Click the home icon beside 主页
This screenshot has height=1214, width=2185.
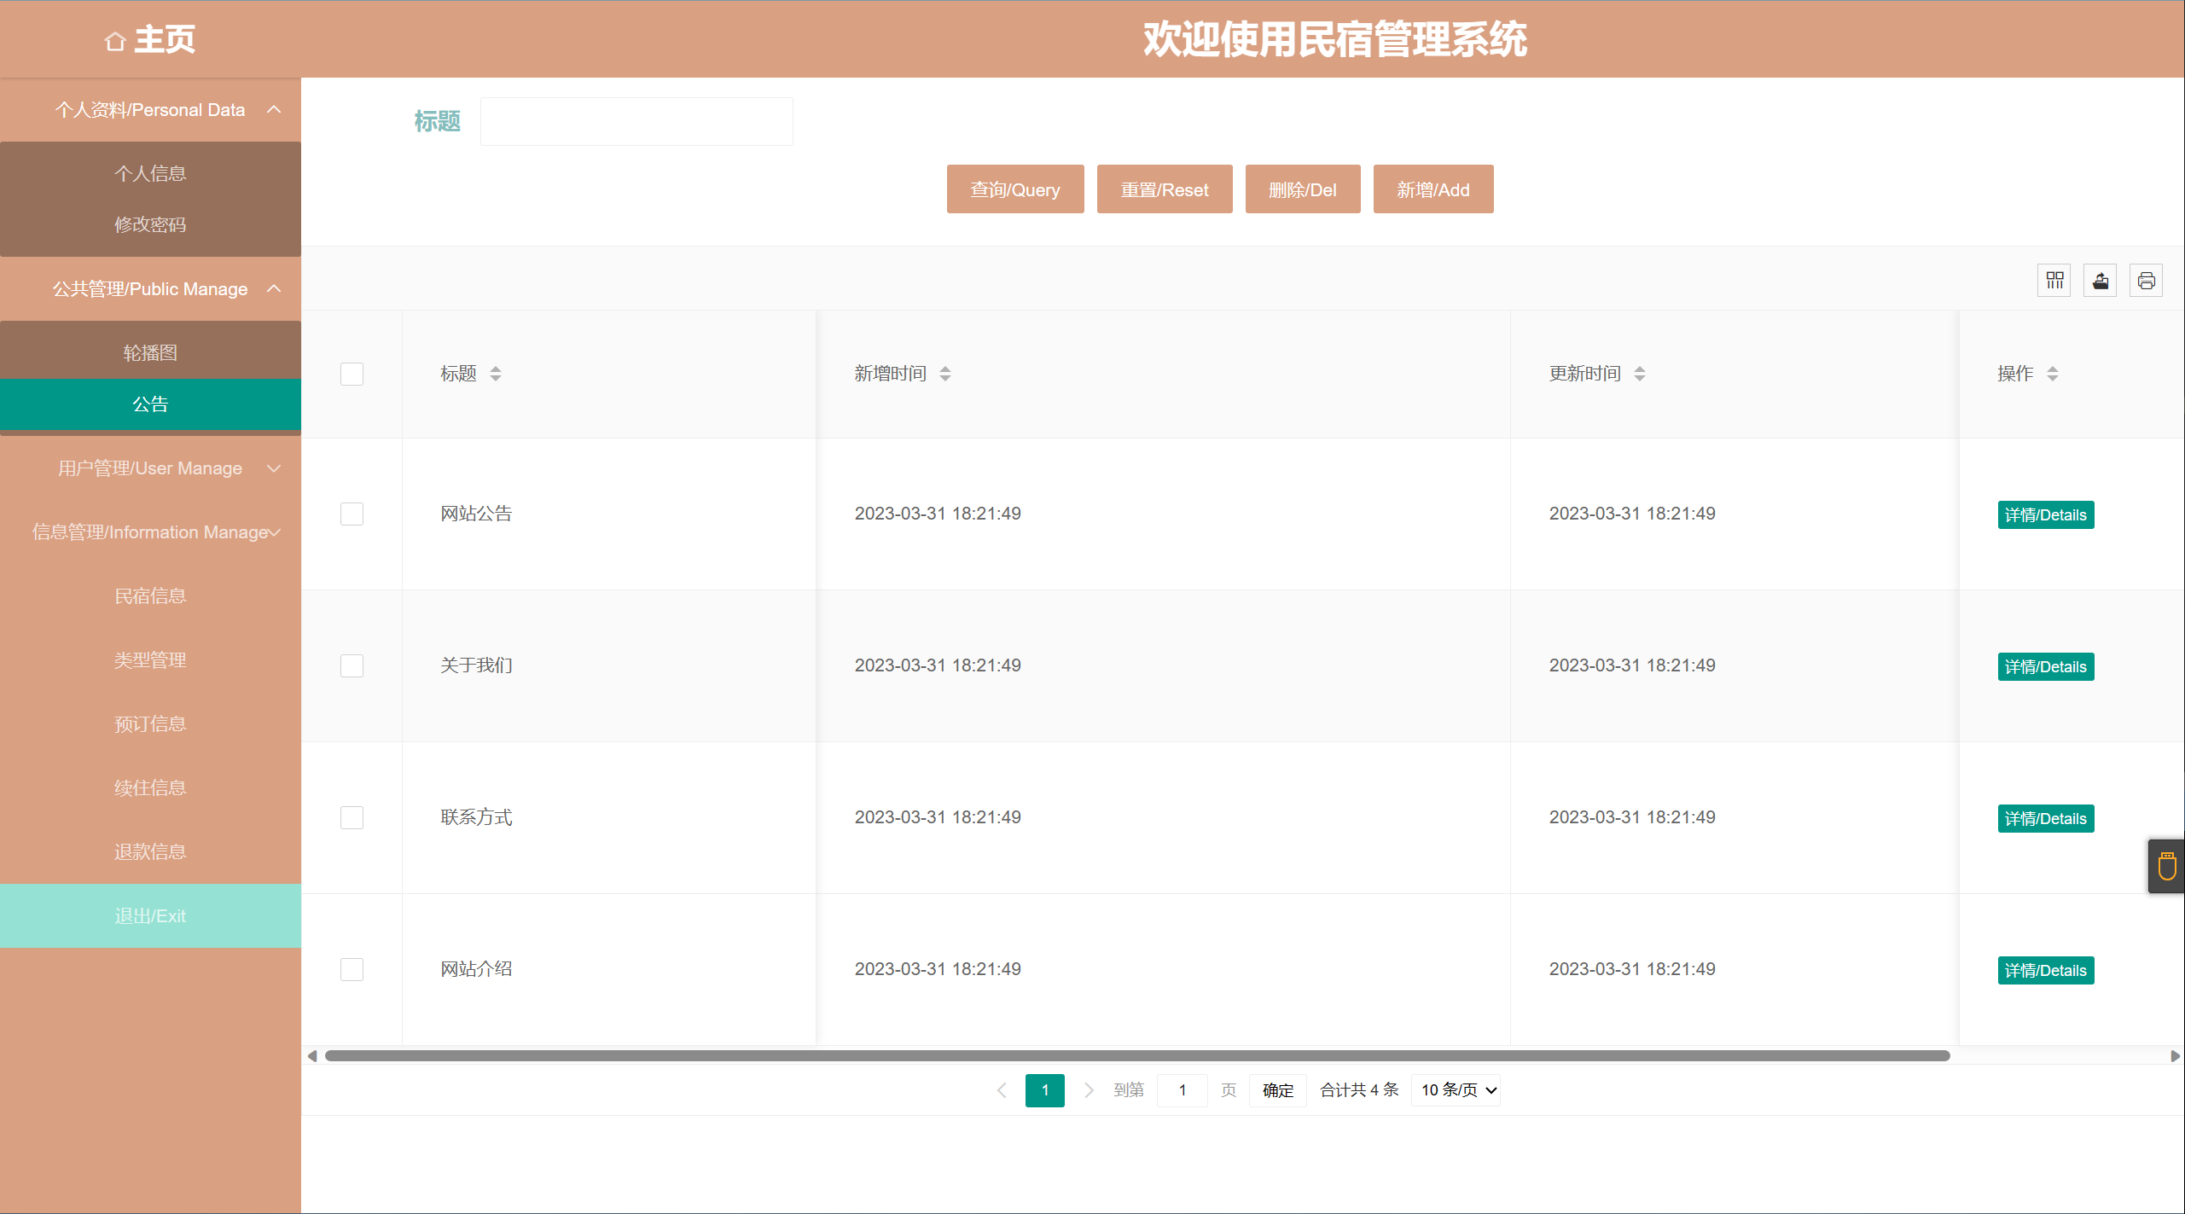point(115,41)
